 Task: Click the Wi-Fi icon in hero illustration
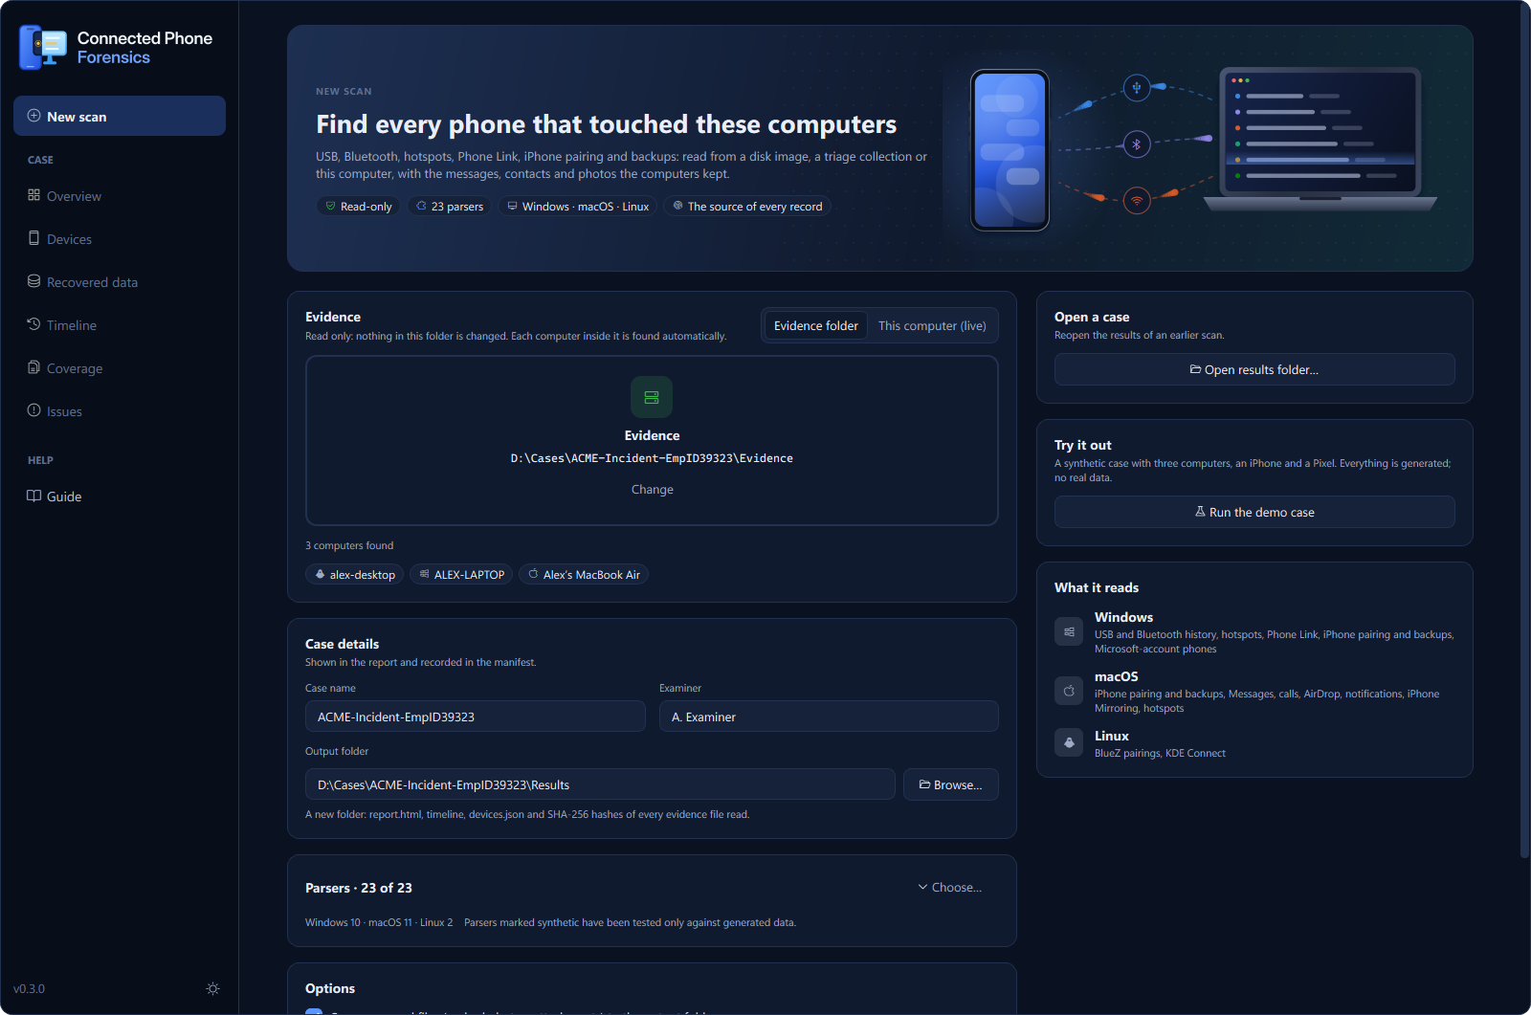[1137, 201]
